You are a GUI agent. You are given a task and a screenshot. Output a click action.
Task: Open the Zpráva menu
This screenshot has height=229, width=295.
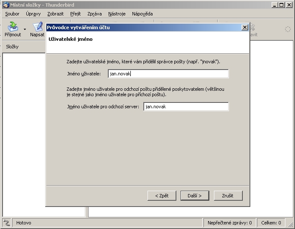click(94, 14)
